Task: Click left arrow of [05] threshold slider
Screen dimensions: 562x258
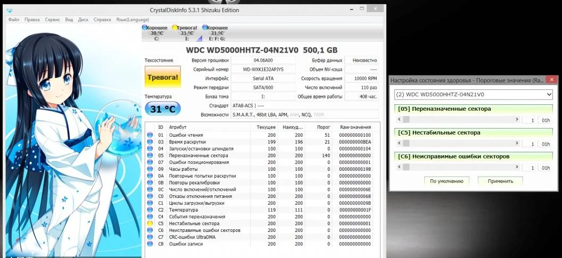Action: point(400,120)
